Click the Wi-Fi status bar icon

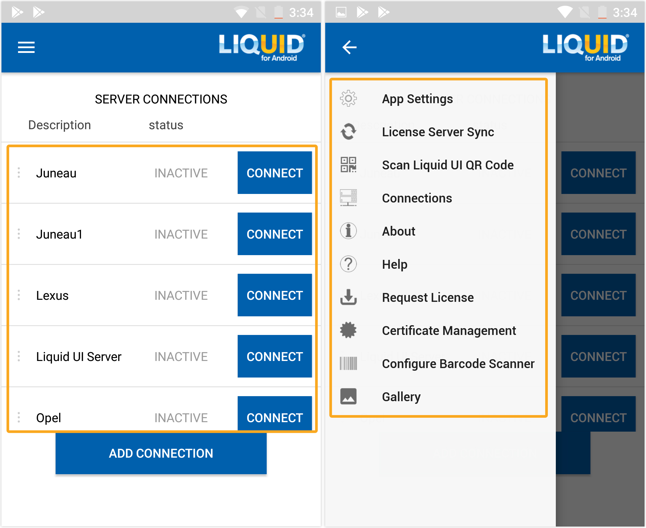point(241,12)
